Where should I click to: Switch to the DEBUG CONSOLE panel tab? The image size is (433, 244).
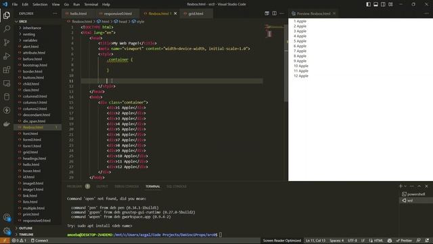point(127,186)
